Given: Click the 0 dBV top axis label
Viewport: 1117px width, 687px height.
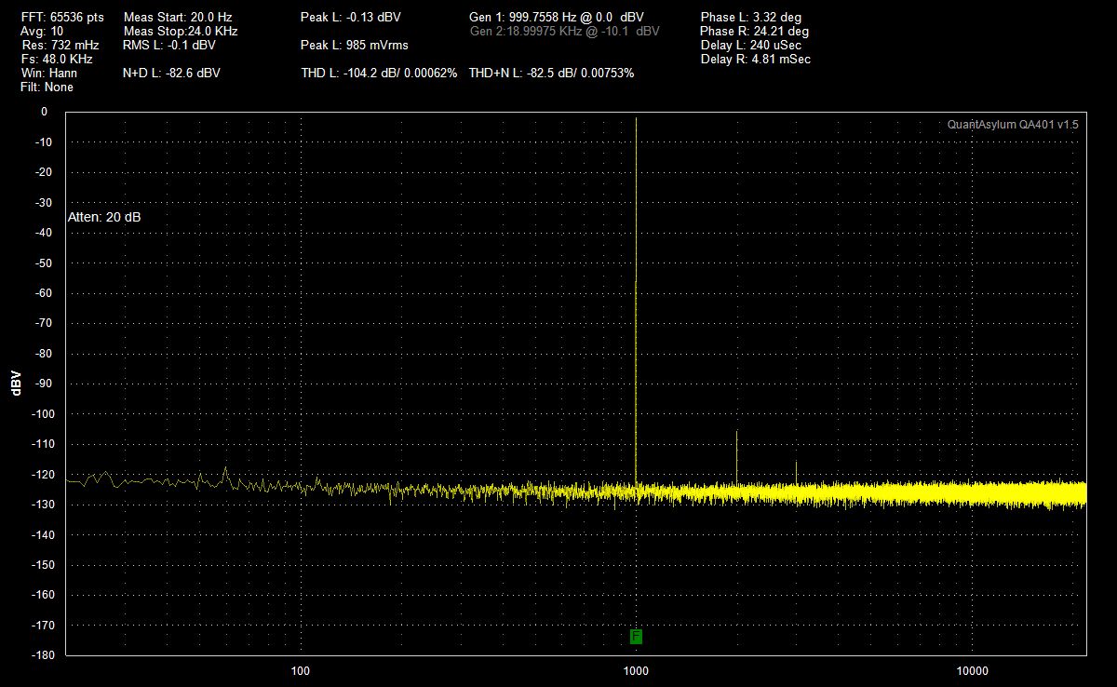Looking at the screenshot, I should pyautogui.click(x=45, y=112).
